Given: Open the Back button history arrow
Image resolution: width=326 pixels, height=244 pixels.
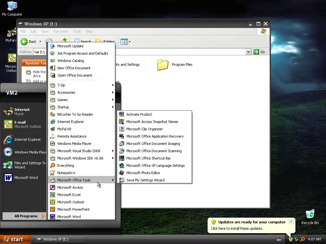Looking at the screenshot, I should [x=40, y=42].
